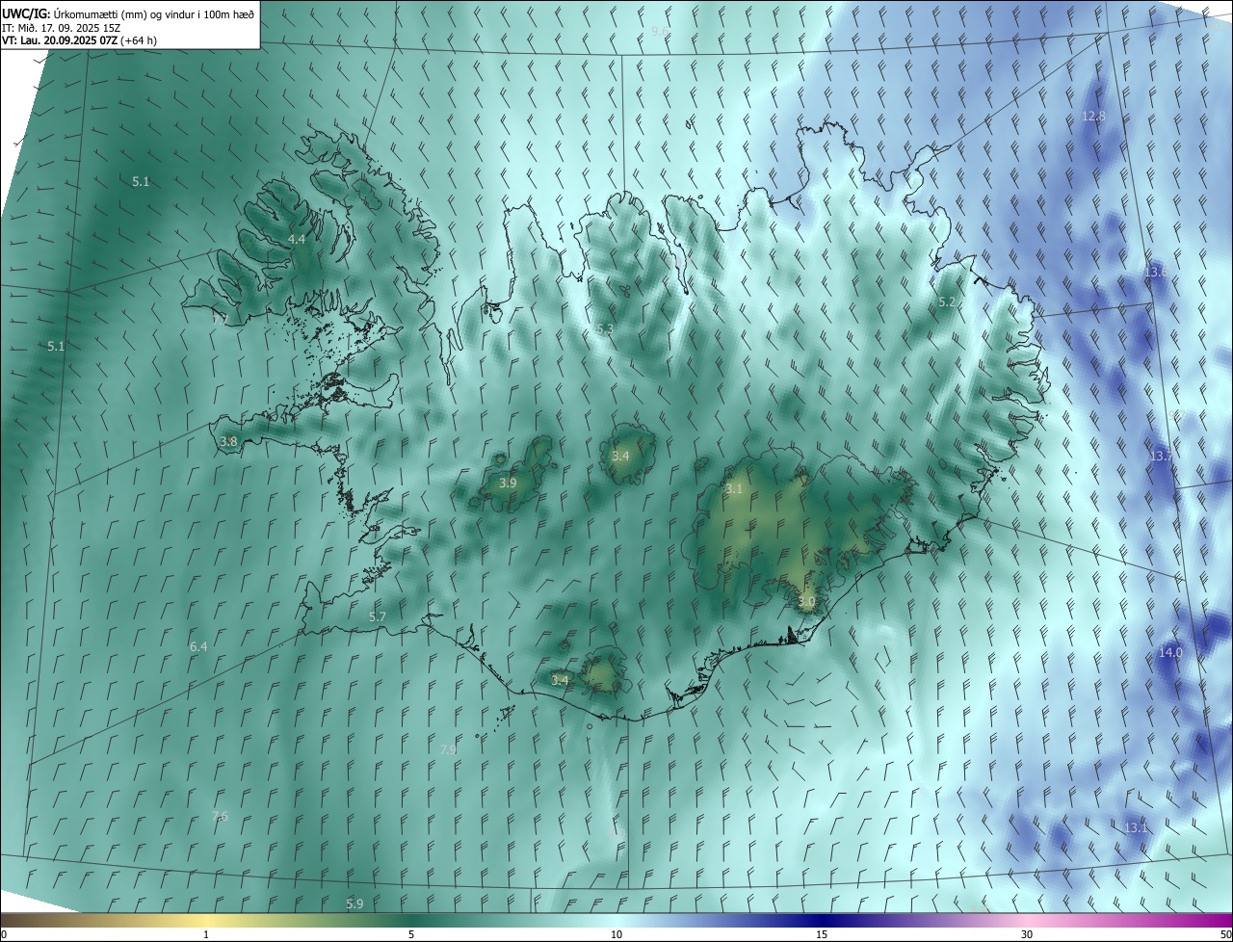Viewport: 1233px width, 942px height.
Task: Click the 13.7 value label on the map
Action: (1161, 456)
